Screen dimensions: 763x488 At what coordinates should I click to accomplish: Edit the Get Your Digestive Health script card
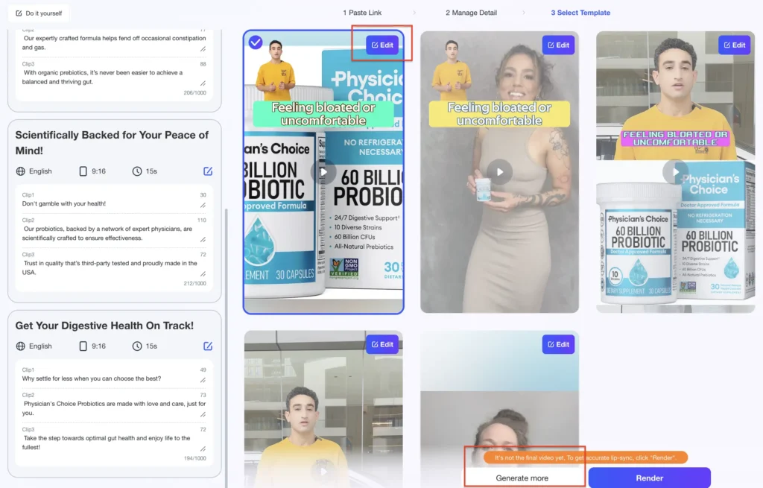[x=208, y=346]
